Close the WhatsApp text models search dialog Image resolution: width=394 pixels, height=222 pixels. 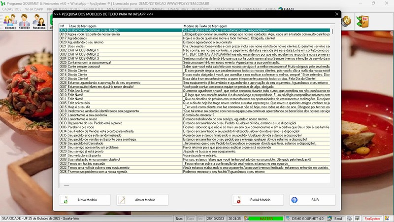click(x=337, y=14)
